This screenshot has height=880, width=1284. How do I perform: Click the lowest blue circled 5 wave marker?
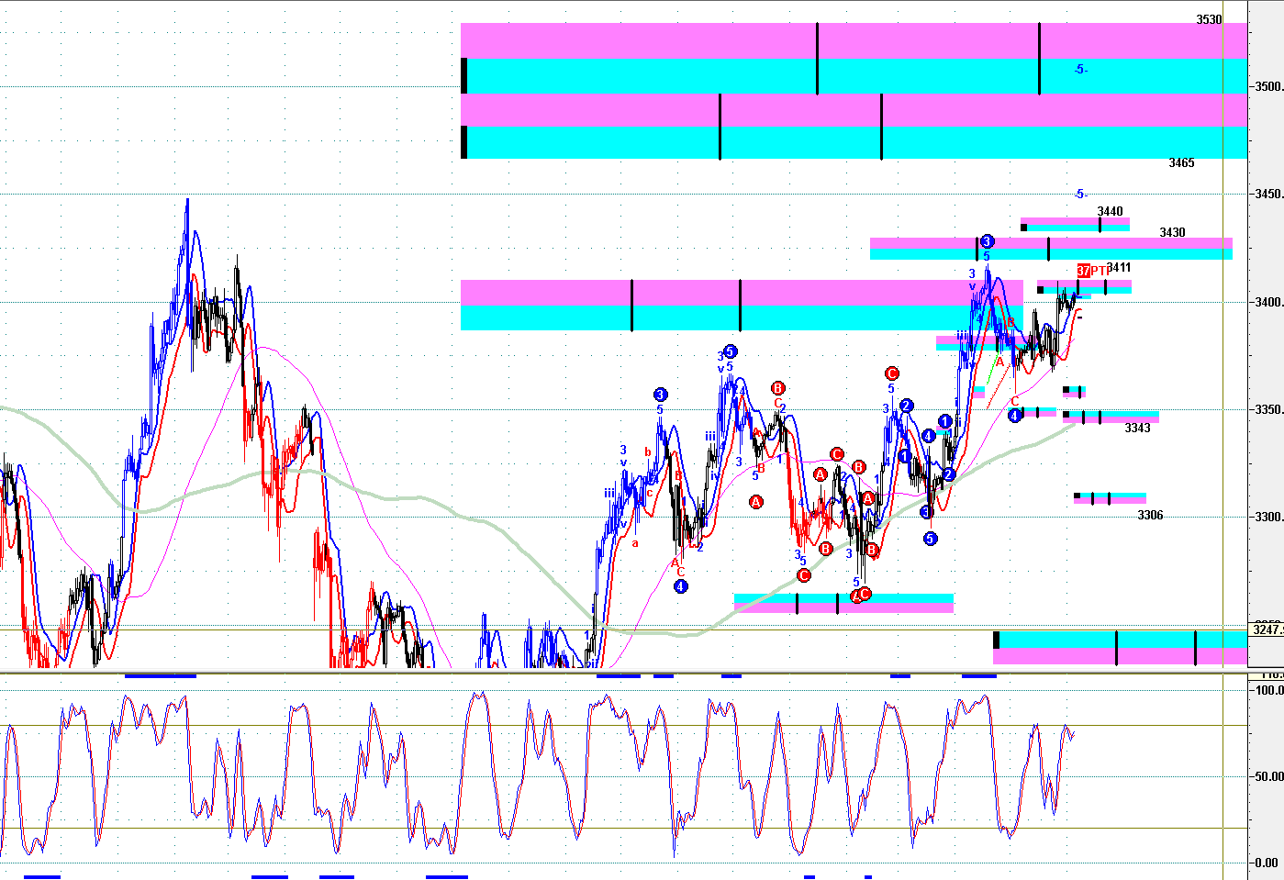click(931, 539)
